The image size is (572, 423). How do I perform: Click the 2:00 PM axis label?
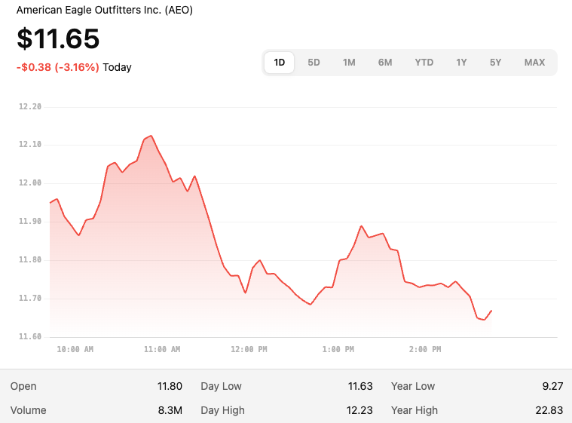pos(425,349)
